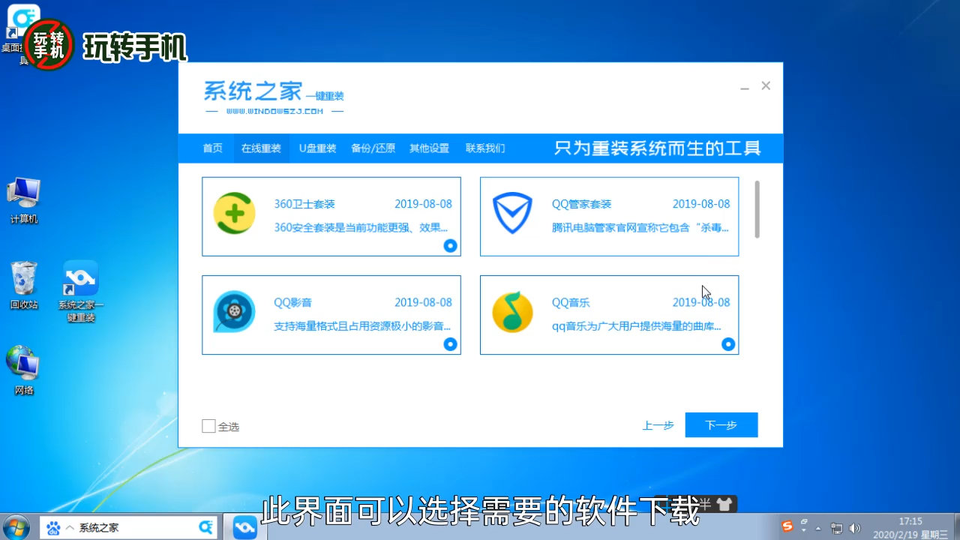
Task: Click the QQ影音 film reel icon
Action: (234, 311)
